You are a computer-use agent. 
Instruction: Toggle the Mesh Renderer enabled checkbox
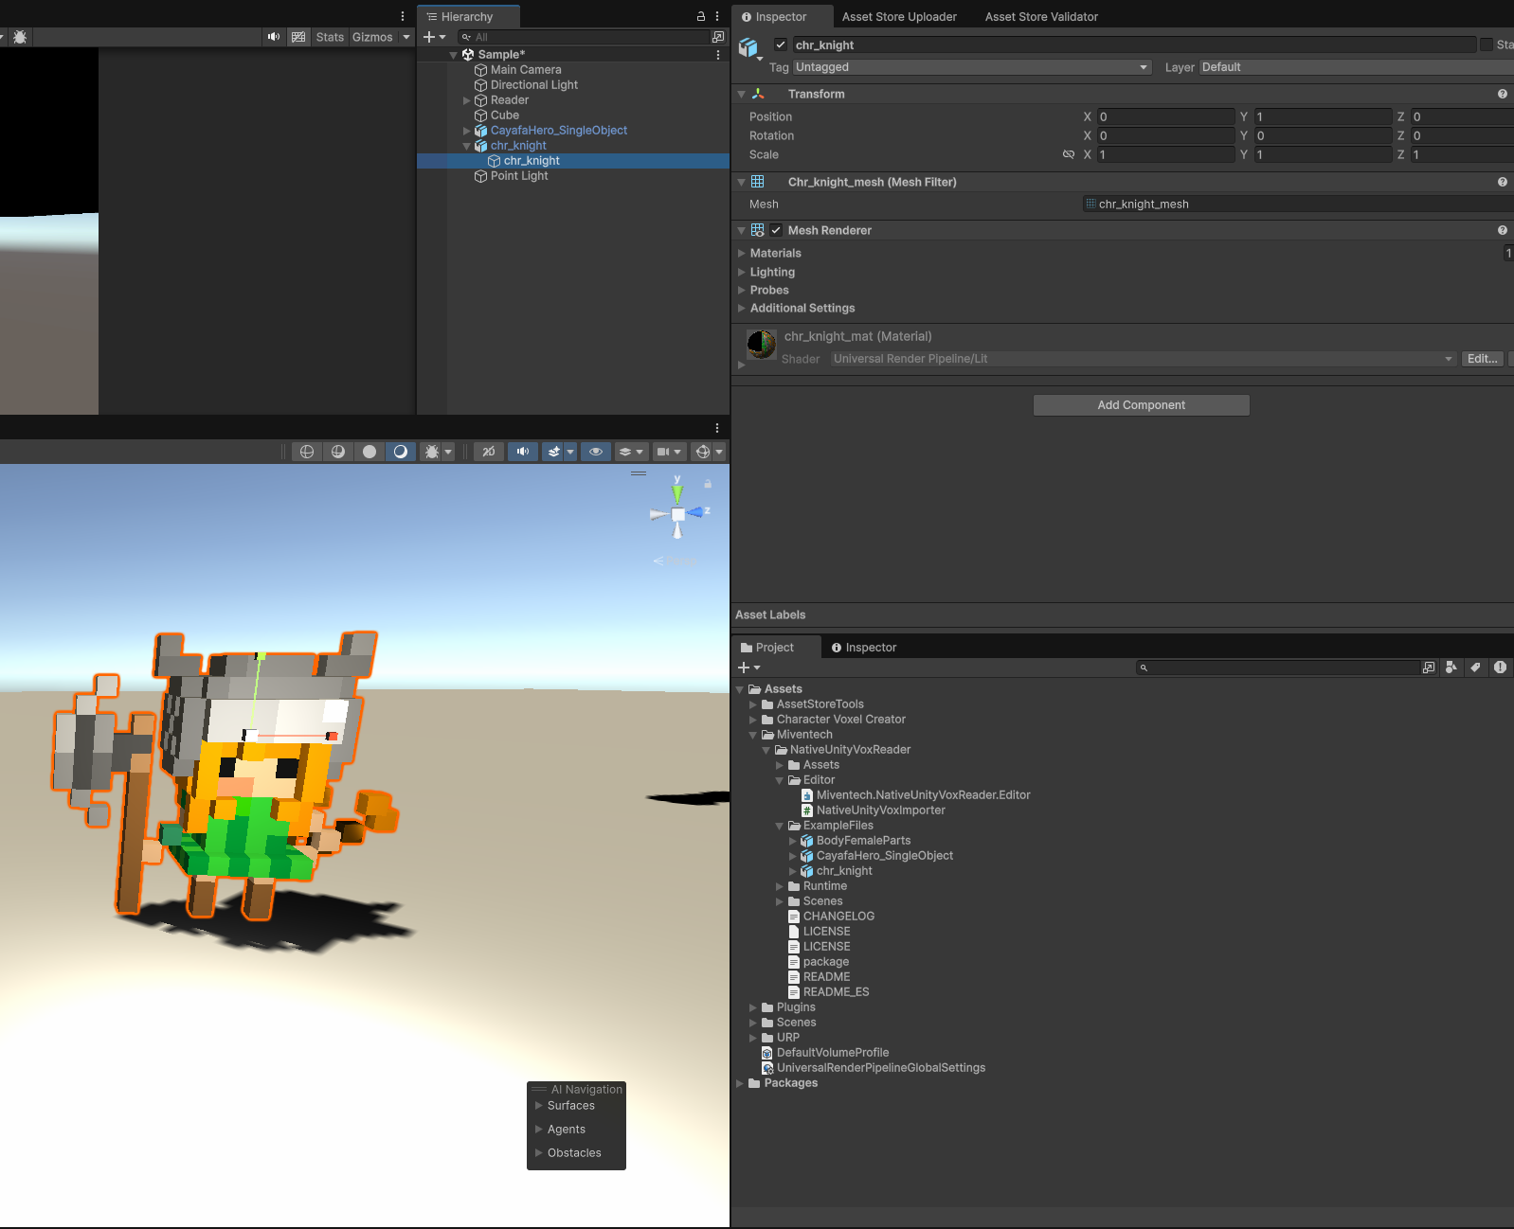click(776, 230)
